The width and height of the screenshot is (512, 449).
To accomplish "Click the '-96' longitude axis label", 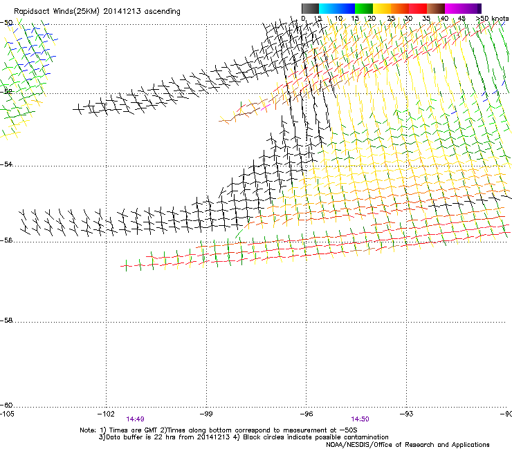I will click(307, 414).
